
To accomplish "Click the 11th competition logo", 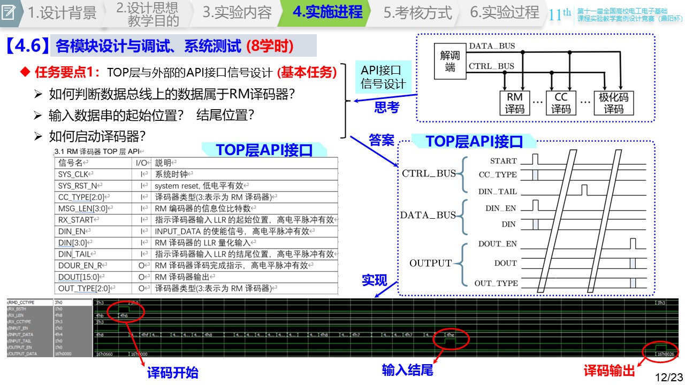I will tap(559, 14).
